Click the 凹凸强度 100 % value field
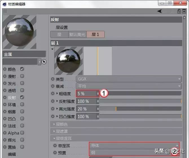The image size is (189, 158). pyautogui.click(x=86, y=116)
